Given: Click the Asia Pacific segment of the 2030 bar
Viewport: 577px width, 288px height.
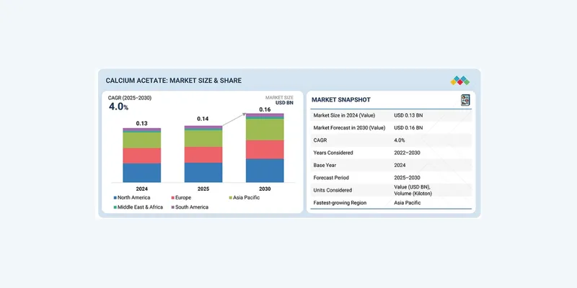Looking at the screenshot, I should point(265,130).
